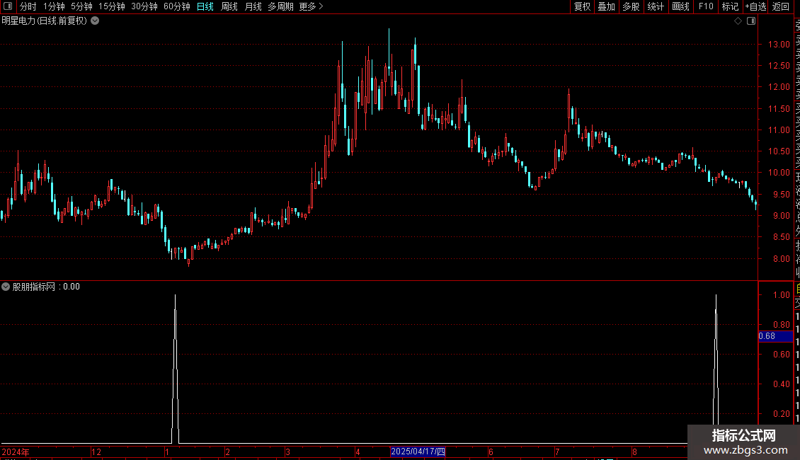
Task: Expand dropdown next to 明星电力 title
Action: click(95, 21)
